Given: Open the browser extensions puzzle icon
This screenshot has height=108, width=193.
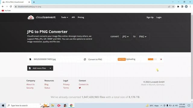Looking at the screenshot, I should [x=178, y=7].
